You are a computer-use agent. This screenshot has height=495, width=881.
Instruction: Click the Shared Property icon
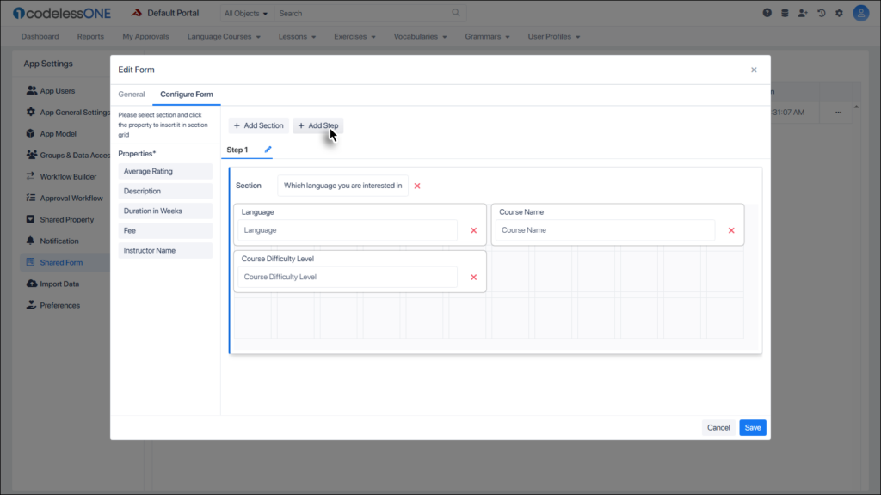30,219
